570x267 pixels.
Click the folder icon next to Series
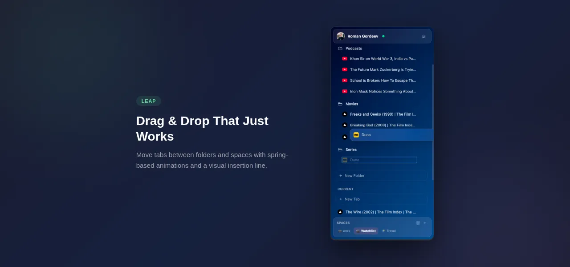pyautogui.click(x=340, y=150)
